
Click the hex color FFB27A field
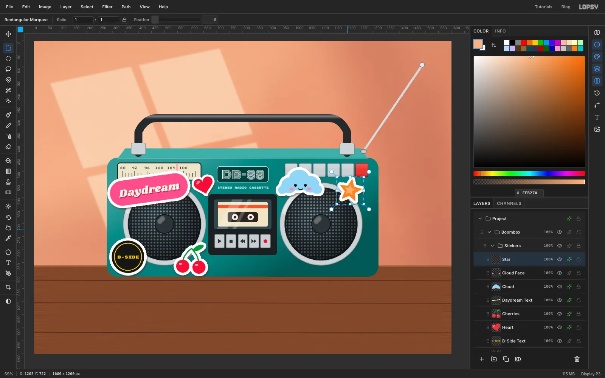529,193
